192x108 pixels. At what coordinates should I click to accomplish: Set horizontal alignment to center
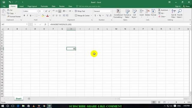tap(57, 15)
